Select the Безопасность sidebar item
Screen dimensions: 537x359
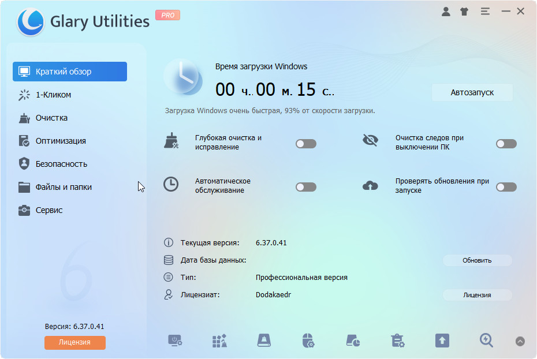[x=61, y=164]
